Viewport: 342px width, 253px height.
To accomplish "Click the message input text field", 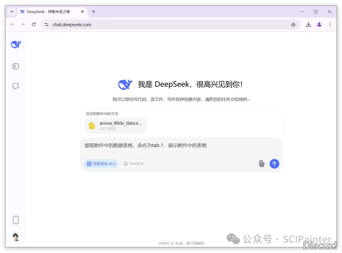I will coord(181,145).
